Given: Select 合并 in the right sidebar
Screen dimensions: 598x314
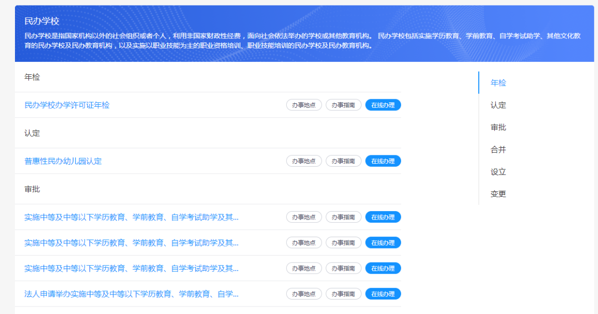Looking at the screenshot, I should coord(497,149).
